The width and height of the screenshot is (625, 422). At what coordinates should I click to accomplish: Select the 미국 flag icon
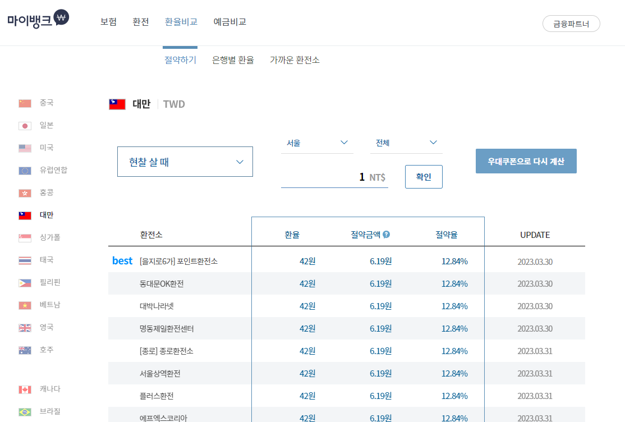tap(25, 147)
